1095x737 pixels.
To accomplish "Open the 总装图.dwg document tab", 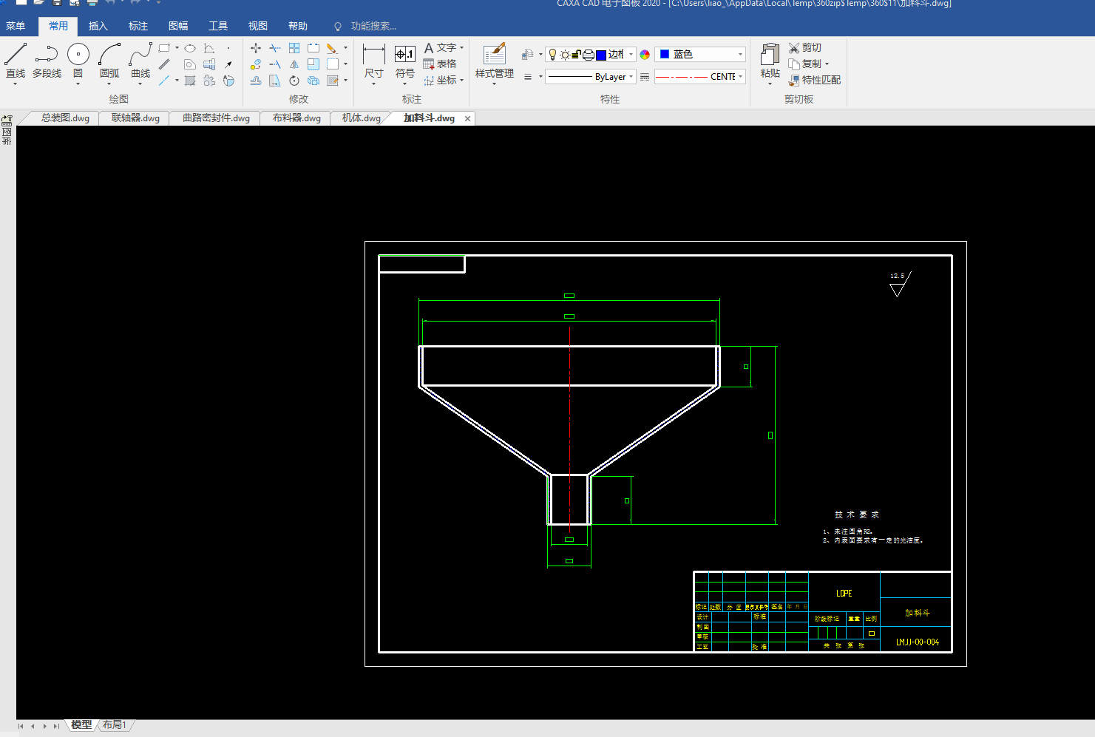I will click(65, 118).
